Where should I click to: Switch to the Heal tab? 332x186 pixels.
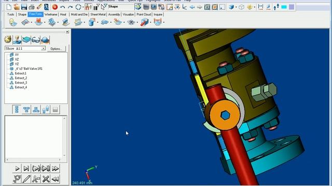63,14
